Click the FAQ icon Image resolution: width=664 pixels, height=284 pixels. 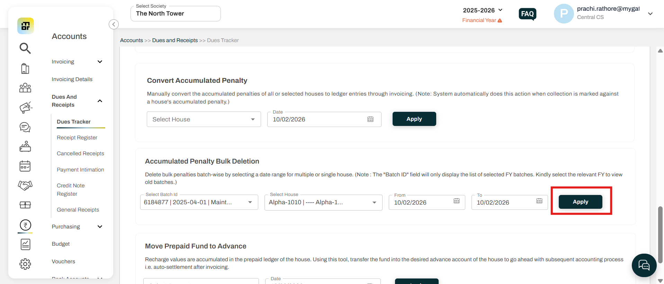pyautogui.click(x=528, y=14)
